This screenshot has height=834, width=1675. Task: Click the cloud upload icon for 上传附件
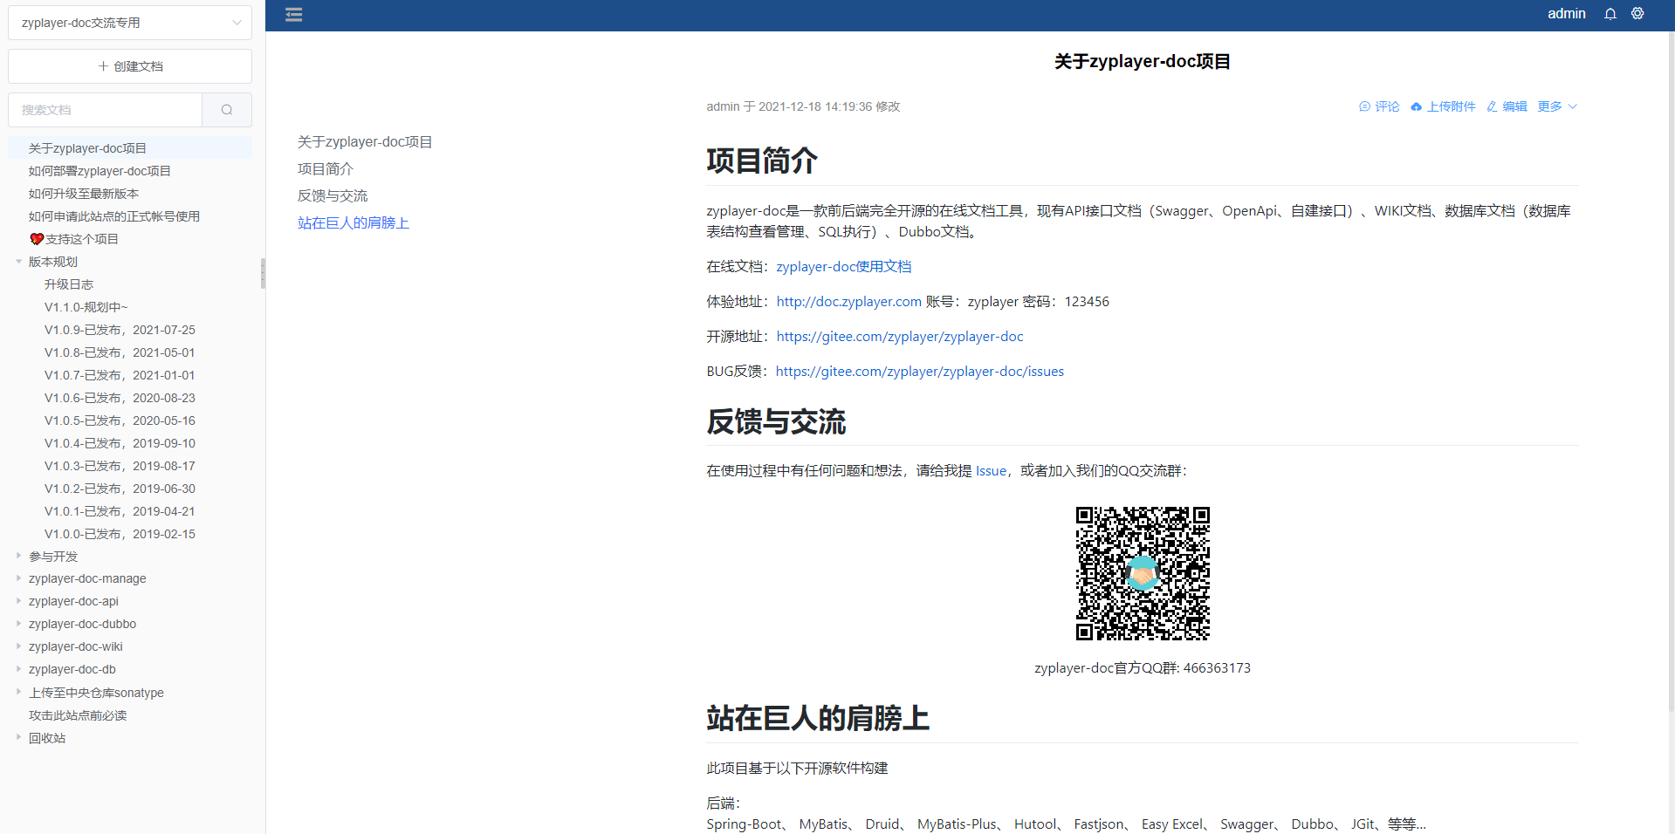[x=1416, y=106]
